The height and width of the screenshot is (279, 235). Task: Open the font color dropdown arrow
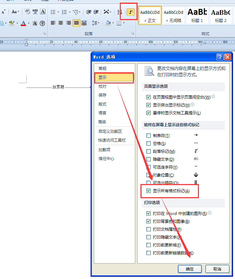29,23
